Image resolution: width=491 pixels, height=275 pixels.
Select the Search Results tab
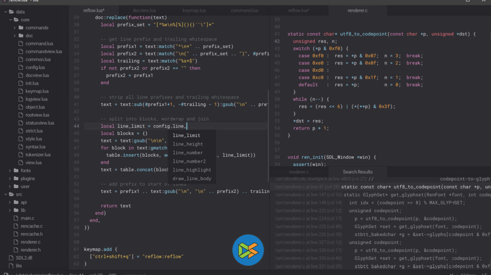tap(358, 172)
